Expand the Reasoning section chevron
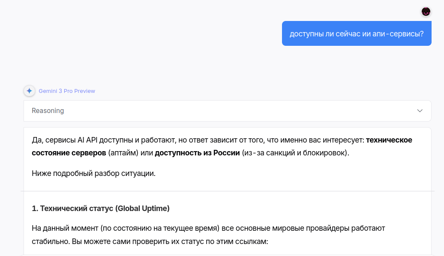This screenshot has height=256, width=444. click(x=420, y=111)
